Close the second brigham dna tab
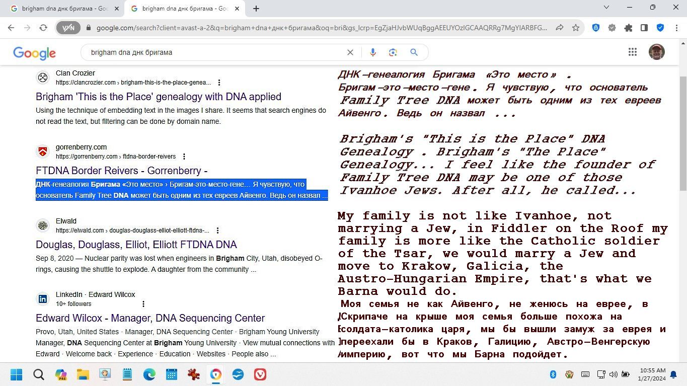687x386 pixels. pyautogui.click(x=236, y=9)
